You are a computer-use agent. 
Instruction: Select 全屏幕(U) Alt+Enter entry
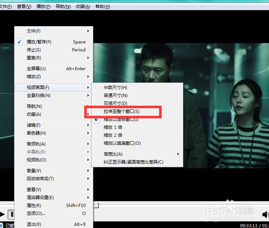pos(54,69)
